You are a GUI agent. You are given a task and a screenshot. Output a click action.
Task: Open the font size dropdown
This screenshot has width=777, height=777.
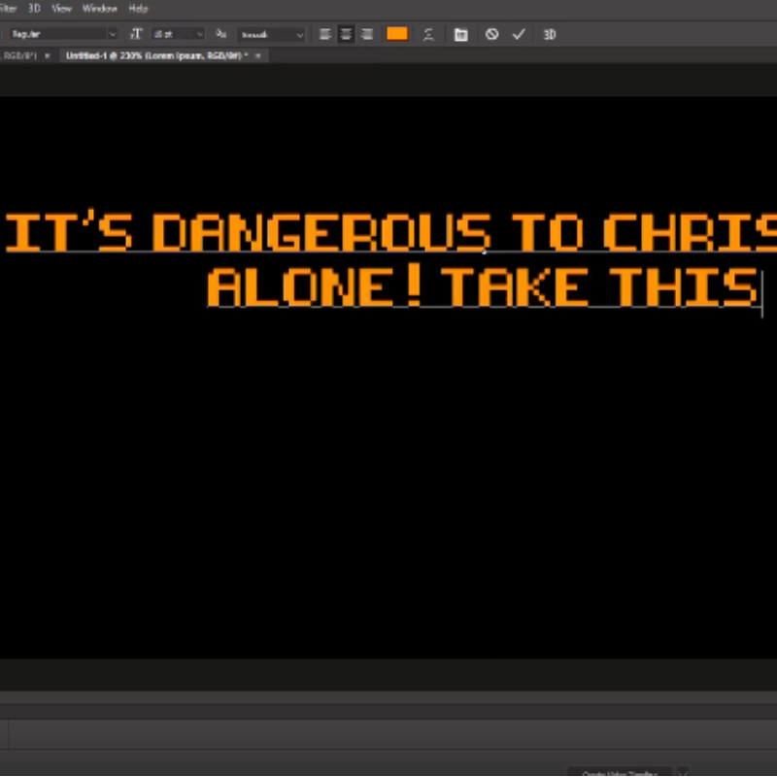[198, 34]
